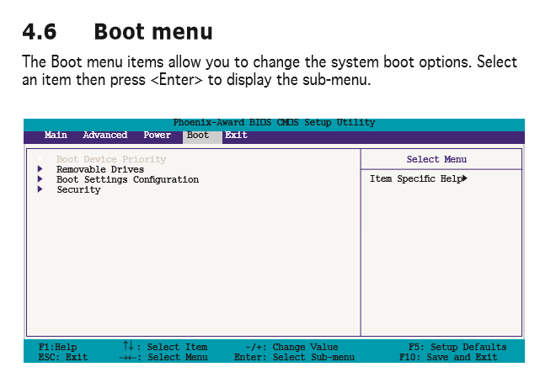Image resolution: width=556 pixels, height=383 pixels.
Task: Click the Select Menu heading
Action: [436, 159]
